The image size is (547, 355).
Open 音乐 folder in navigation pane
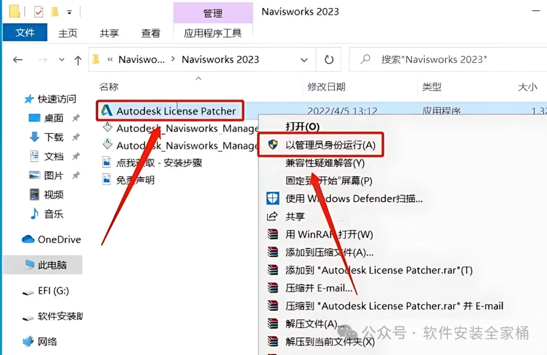pos(53,214)
